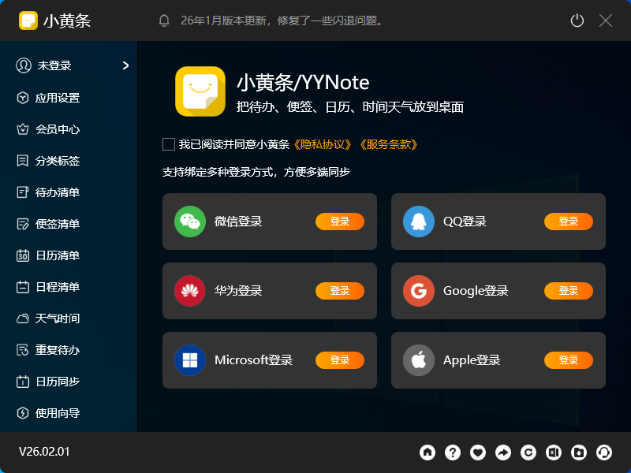Open help via the question mark icon
The image size is (631, 473).
point(453,453)
